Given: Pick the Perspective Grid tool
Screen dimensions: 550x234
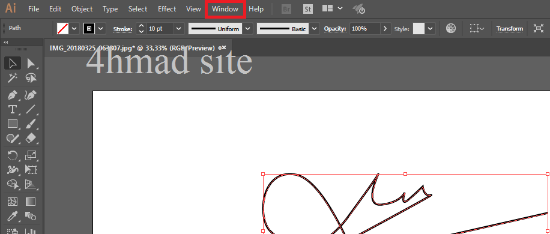Looking at the screenshot, I should point(31,184).
